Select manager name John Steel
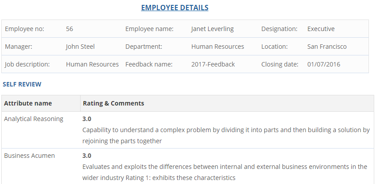Image resolution: width=376 pixels, height=184 pixels. pos(80,47)
